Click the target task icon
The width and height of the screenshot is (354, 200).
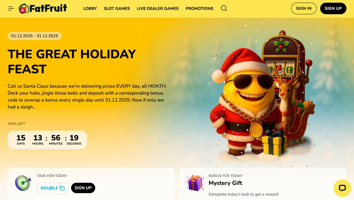(x=23, y=183)
